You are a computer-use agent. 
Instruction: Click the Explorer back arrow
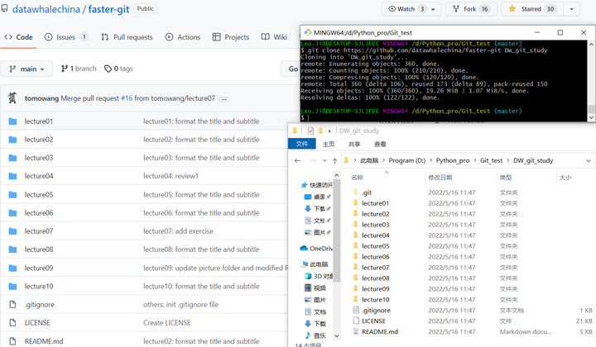click(x=296, y=160)
